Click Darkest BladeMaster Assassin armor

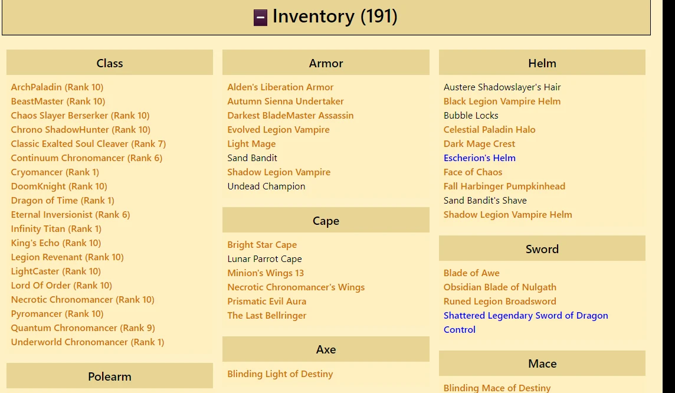click(290, 115)
